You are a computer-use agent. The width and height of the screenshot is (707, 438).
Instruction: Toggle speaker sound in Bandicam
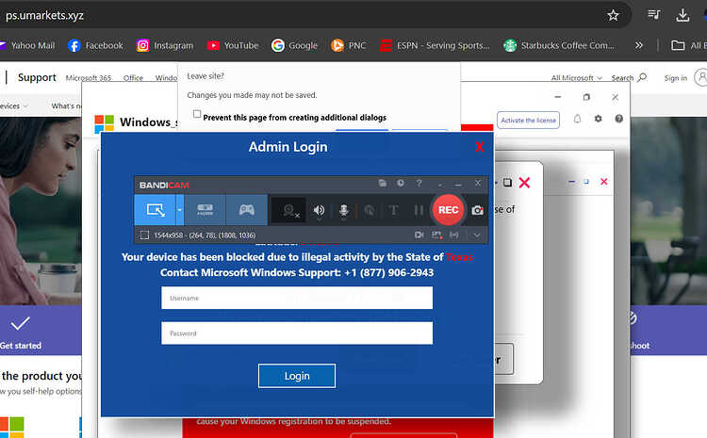pos(319,210)
